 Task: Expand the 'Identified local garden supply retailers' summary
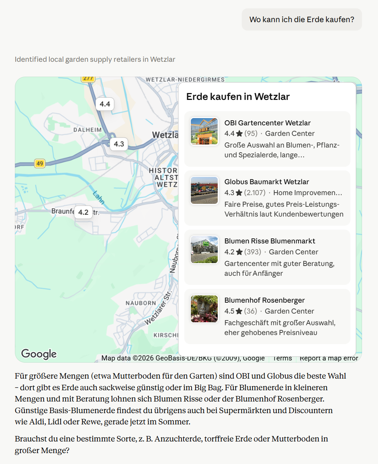pos(95,59)
